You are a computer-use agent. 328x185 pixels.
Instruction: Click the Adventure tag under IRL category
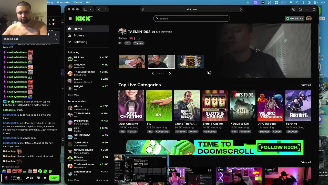pyautogui.click(x=162, y=132)
